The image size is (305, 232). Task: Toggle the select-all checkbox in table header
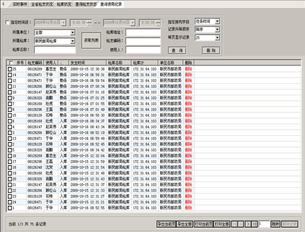[x=10, y=63]
